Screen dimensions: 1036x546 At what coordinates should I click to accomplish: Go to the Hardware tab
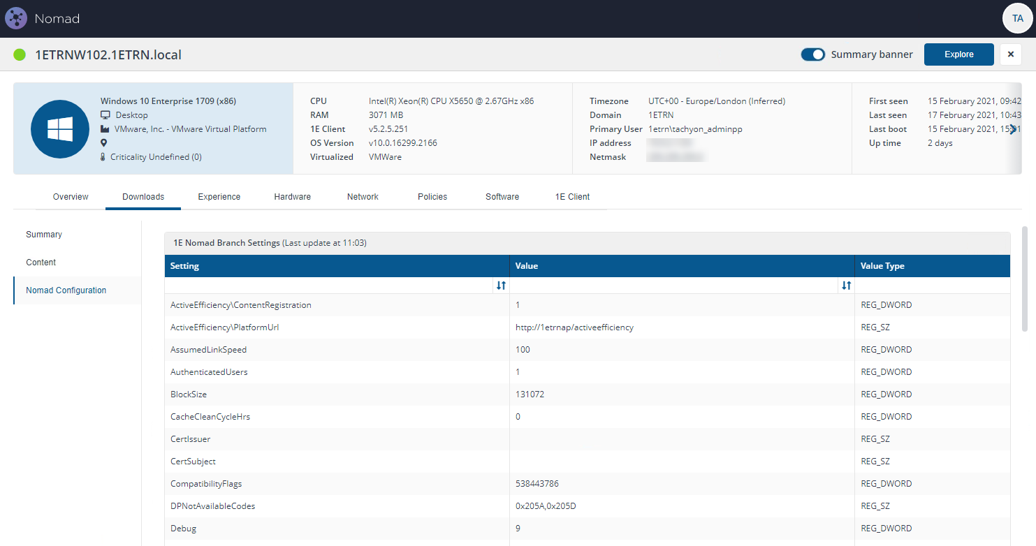(x=293, y=197)
